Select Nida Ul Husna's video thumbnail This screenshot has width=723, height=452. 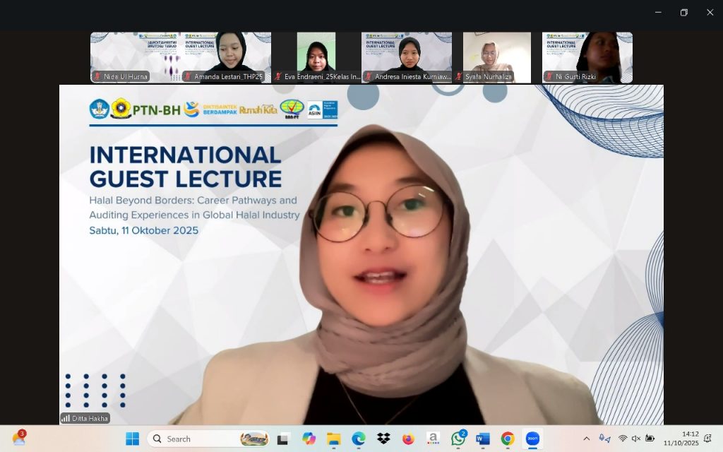pyautogui.click(x=135, y=57)
